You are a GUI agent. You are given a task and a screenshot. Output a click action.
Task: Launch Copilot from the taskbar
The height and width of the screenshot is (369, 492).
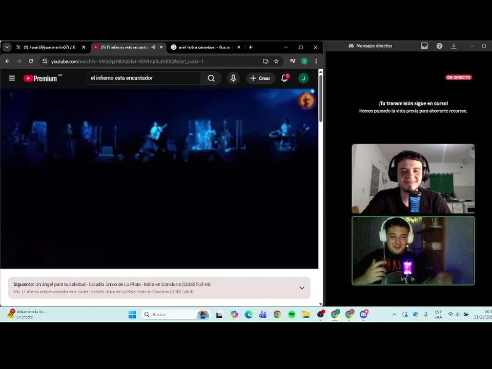pos(234,314)
